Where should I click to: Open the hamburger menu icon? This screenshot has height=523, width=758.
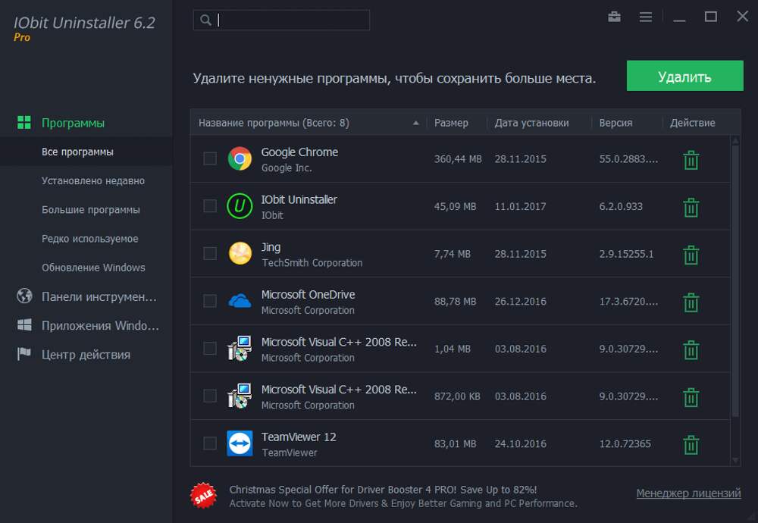pos(646,17)
